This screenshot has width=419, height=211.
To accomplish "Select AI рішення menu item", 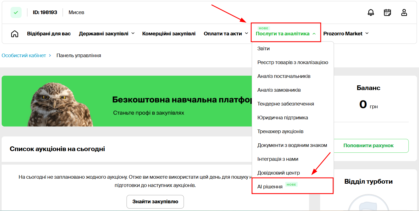I will (270, 186).
